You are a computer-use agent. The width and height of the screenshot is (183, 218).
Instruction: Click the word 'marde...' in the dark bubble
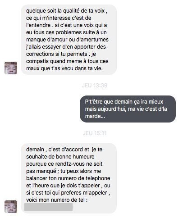95,116
